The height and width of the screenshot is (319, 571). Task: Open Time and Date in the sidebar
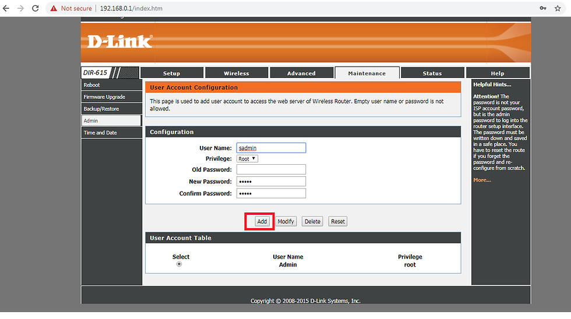coord(111,133)
